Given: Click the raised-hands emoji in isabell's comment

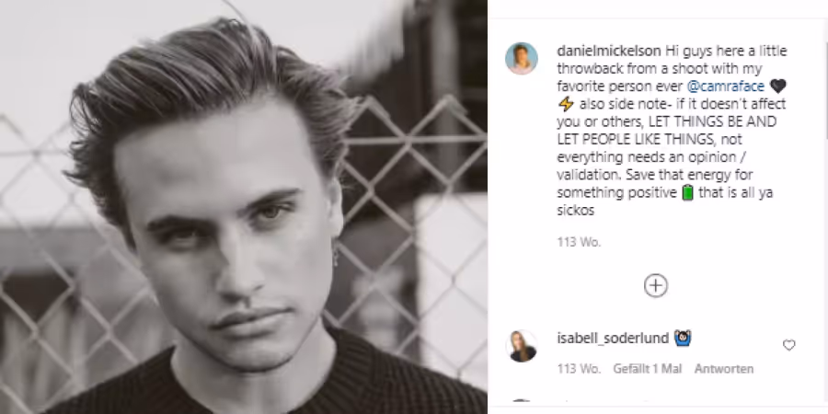Looking at the screenshot, I should coord(683,338).
